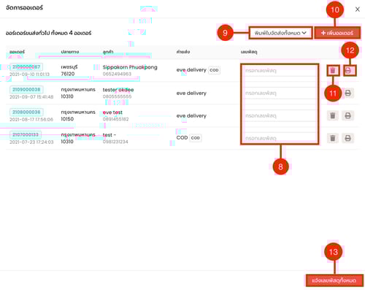Open order number 2109000067 tag
The image size is (365, 290).
26,67
